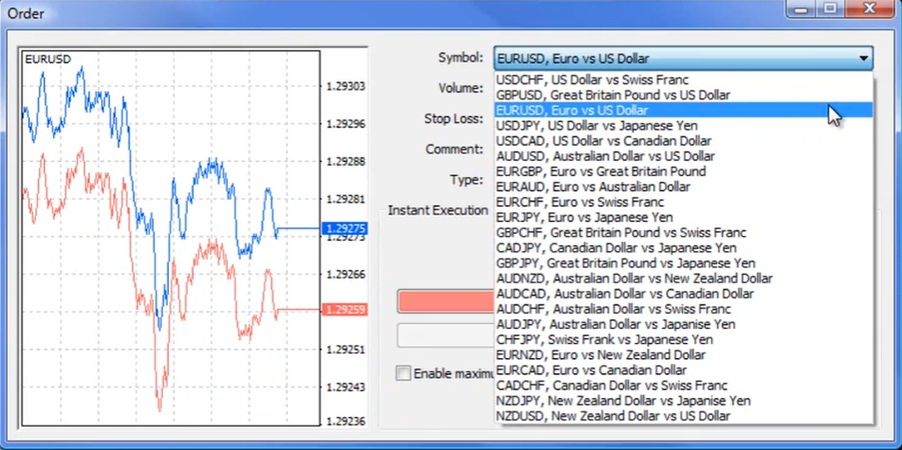Maximize the Order window
The width and height of the screenshot is (902, 450).
830,9
